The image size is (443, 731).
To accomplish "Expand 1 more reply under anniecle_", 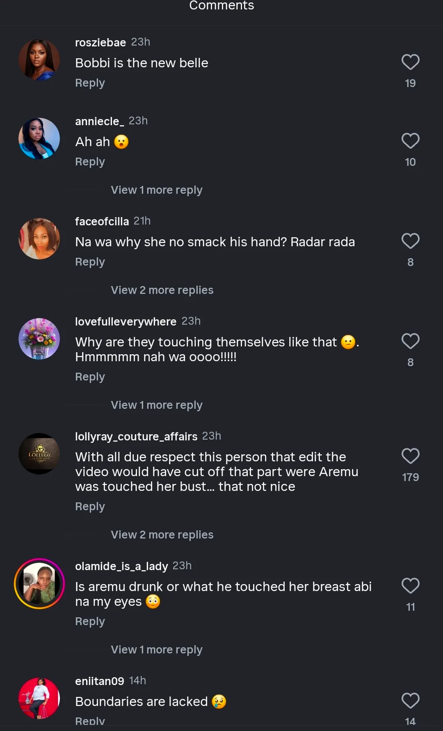I will (x=156, y=190).
